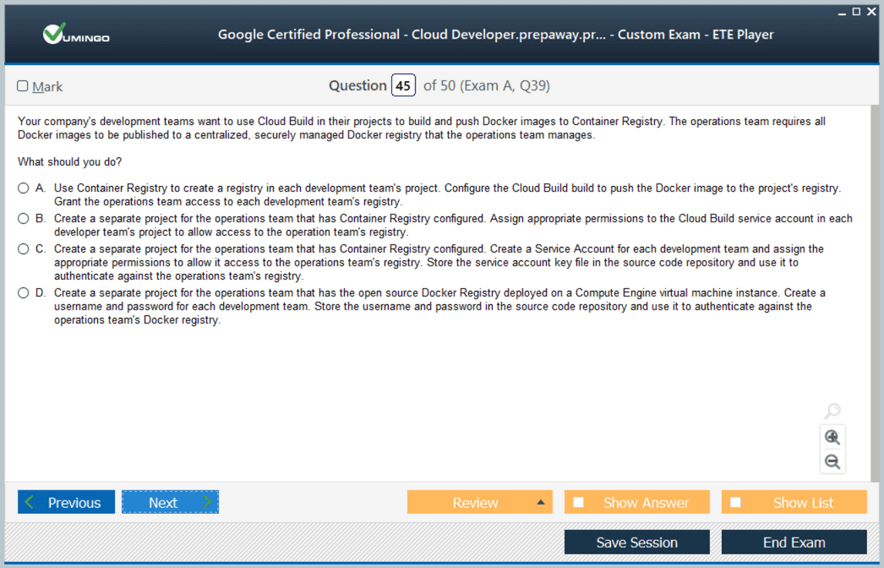This screenshot has height=568, width=884.
Task: Select answer option A radio button
Action: [24, 188]
